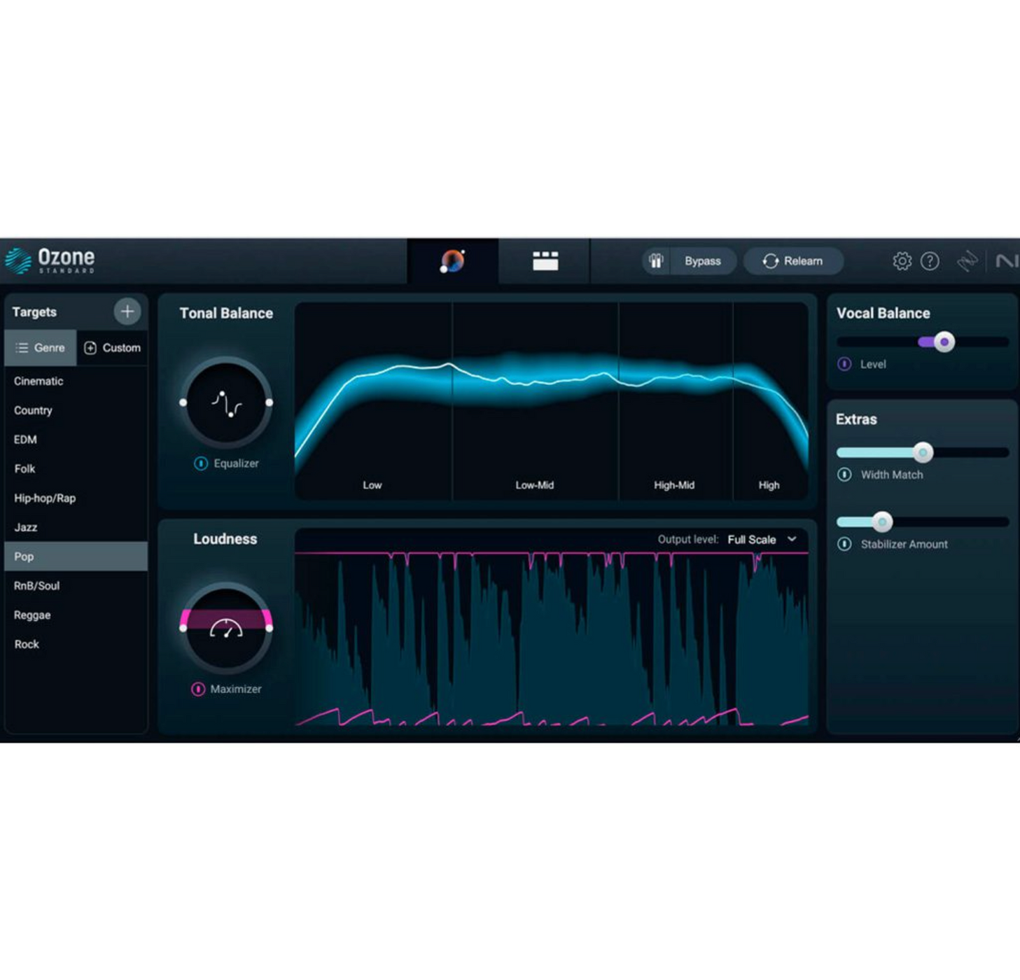Click the I/O meters icon beside Bypass

coord(655,260)
